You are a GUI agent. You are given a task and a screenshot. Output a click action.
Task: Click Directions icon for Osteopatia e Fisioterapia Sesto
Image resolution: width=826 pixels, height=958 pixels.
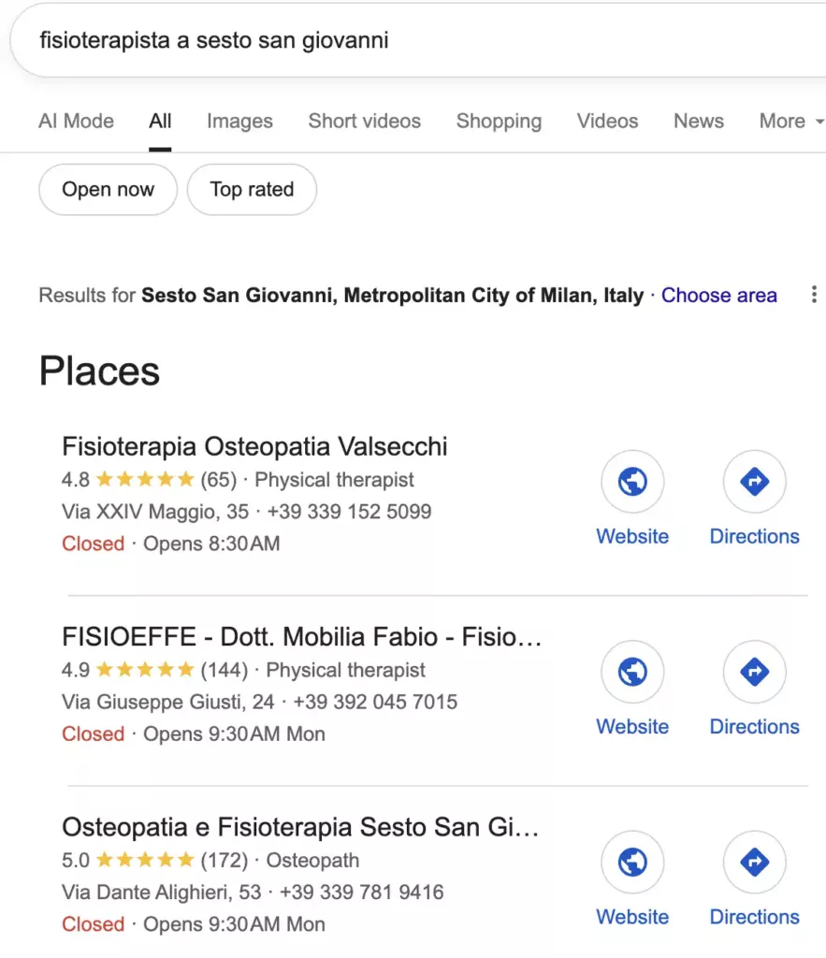(754, 863)
